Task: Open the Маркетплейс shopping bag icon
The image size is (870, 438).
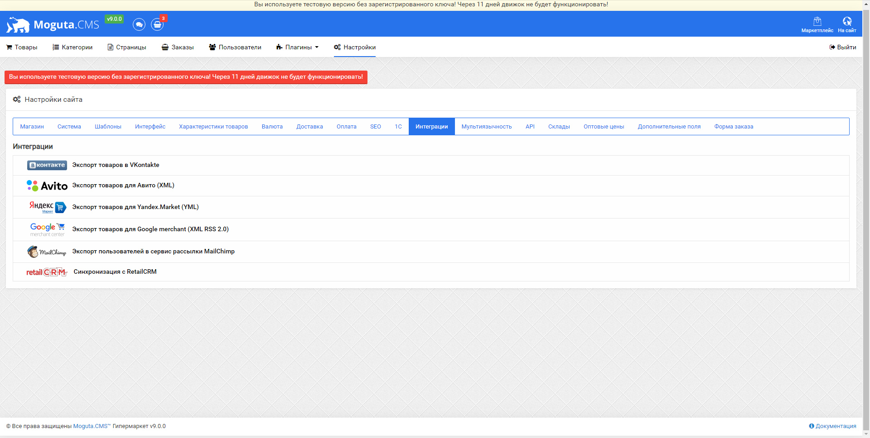Action: tap(817, 21)
